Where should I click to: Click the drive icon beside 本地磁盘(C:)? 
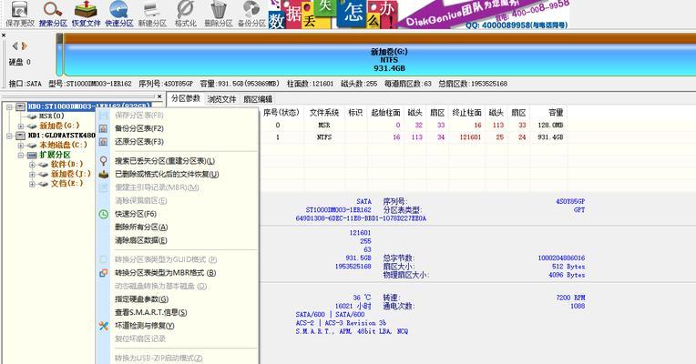[x=32, y=145]
